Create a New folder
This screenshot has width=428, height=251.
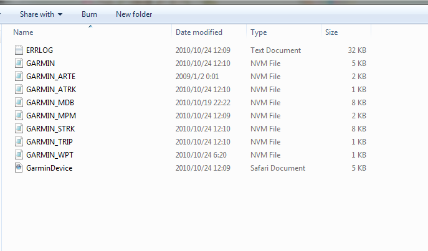(x=134, y=14)
